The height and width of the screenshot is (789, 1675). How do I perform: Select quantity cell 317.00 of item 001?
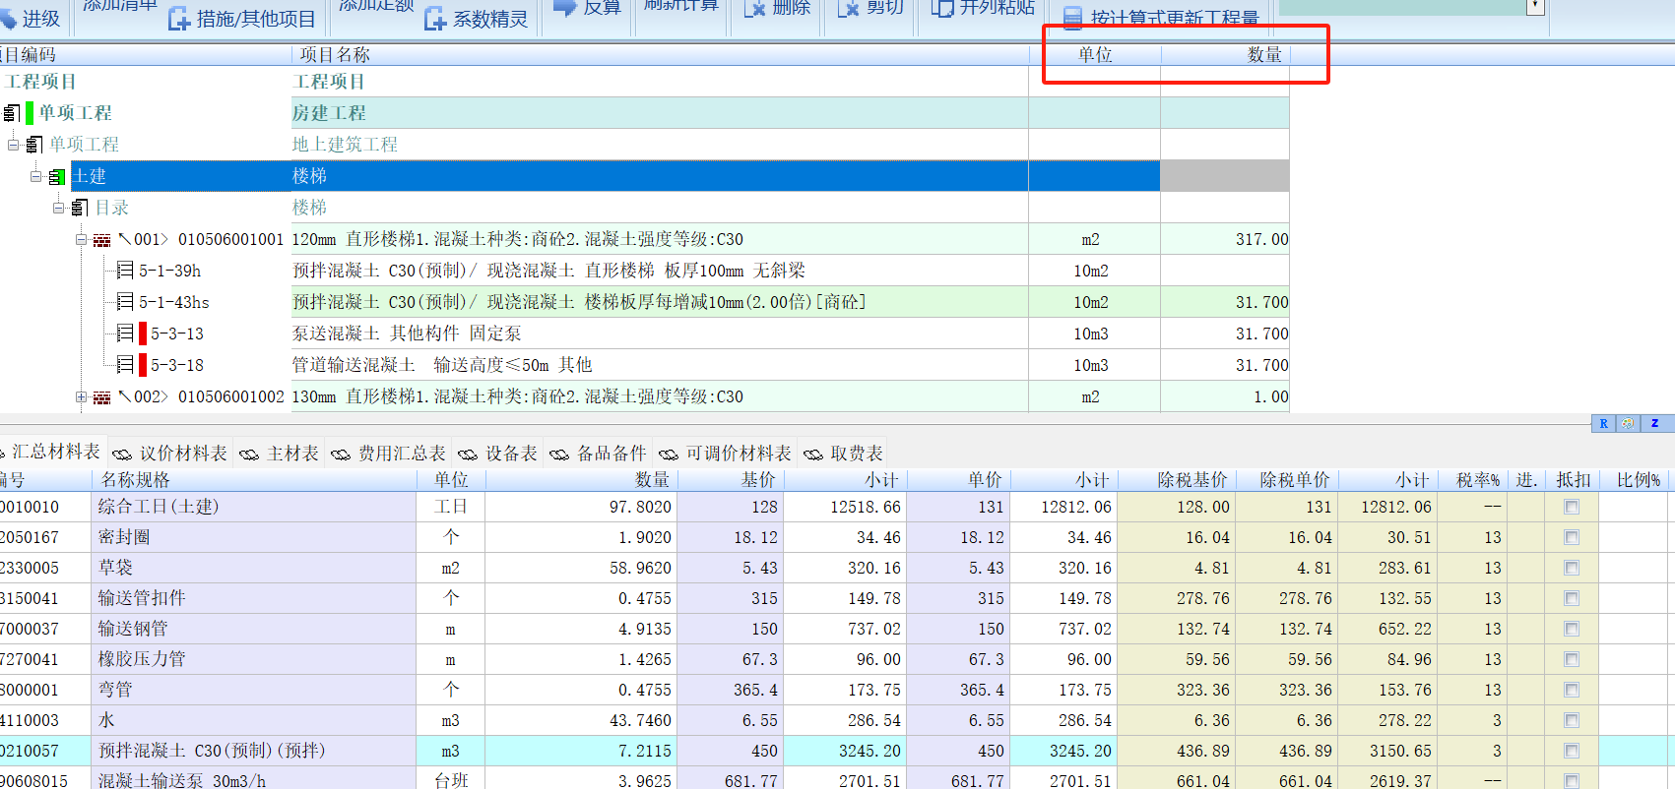[x=1225, y=239]
